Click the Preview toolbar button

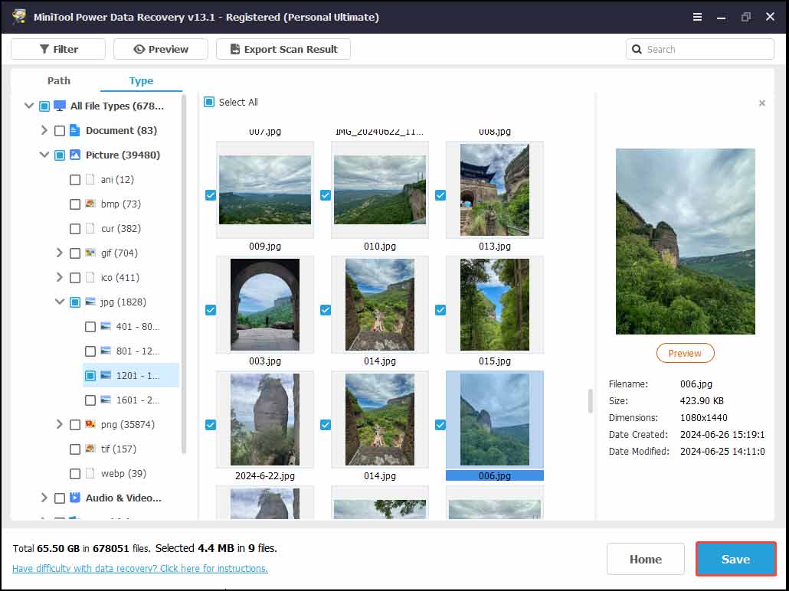[x=161, y=49]
